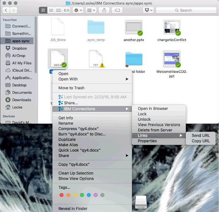Open All My Files in sidebar
Viewport: 219px width, 212px height.
coord(17,63)
